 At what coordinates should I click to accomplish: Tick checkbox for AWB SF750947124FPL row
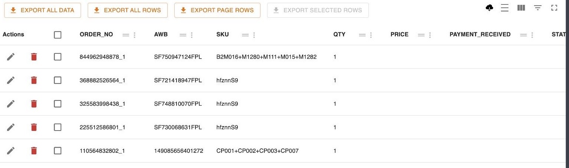(58, 57)
